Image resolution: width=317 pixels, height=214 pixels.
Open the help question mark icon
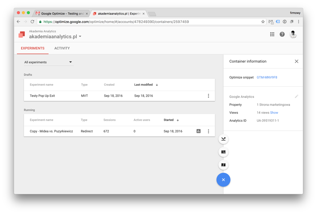282,34
